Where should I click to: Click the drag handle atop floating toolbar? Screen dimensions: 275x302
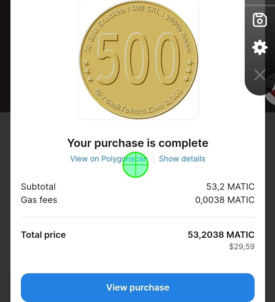click(x=259, y=5)
